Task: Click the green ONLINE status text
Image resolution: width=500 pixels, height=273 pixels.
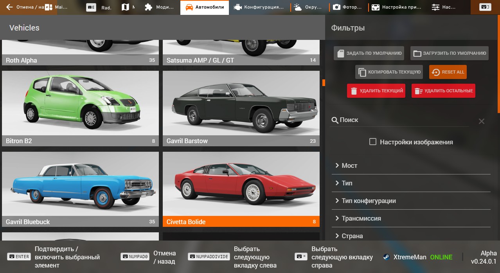Action: pos(441,257)
